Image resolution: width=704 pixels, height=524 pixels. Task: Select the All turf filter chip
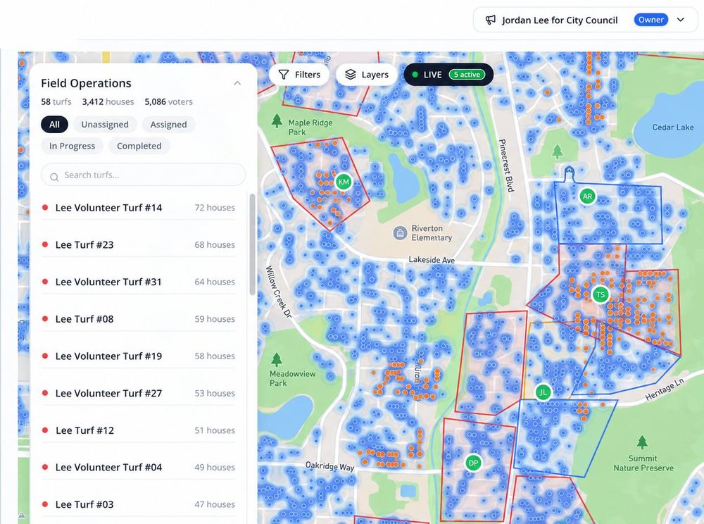54,125
